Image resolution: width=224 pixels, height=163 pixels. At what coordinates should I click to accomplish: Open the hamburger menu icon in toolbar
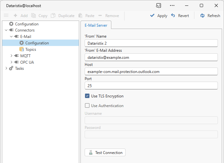[x=6, y=15]
